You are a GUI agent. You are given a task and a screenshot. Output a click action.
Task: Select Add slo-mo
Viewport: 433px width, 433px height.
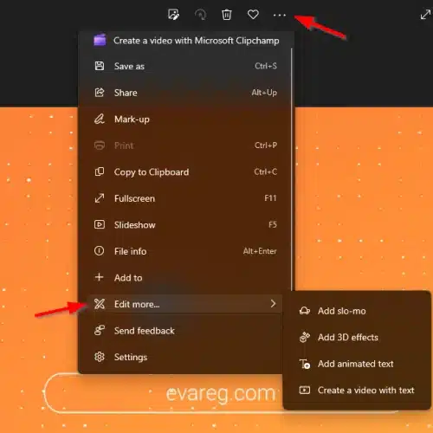[x=357, y=311]
